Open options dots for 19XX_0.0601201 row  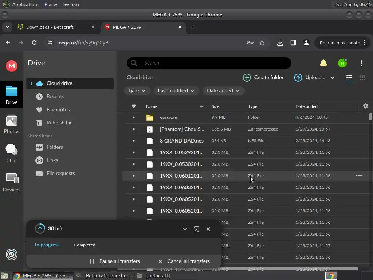click(x=359, y=176)
